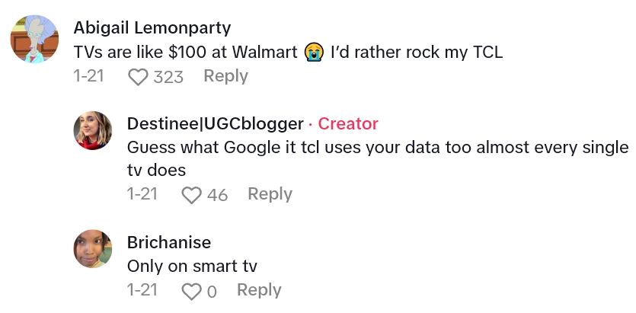Viewport: 636px width, 313px height.
Task: Tap the heart on Destinee's reply
Action: 191,195
